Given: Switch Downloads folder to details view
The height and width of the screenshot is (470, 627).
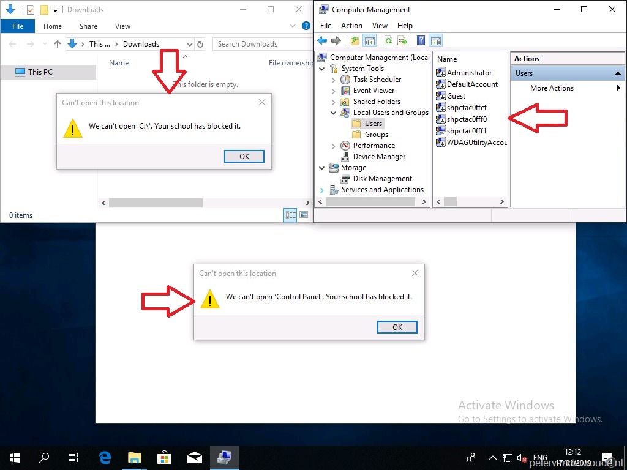Looking at the screenshot, I should coord(290,215).
